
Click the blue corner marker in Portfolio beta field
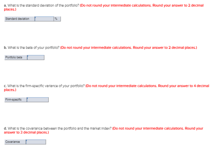[28, 56]
